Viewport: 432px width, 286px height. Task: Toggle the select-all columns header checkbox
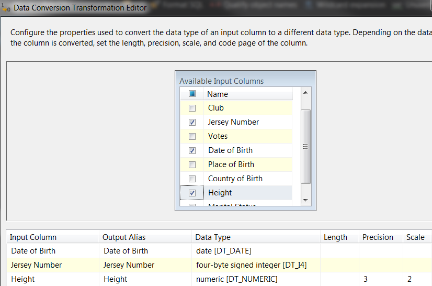(192, 94)
